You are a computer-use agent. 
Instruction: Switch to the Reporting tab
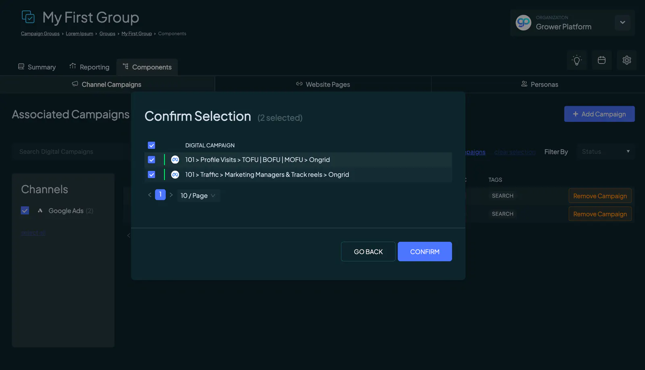coord(89,67)
